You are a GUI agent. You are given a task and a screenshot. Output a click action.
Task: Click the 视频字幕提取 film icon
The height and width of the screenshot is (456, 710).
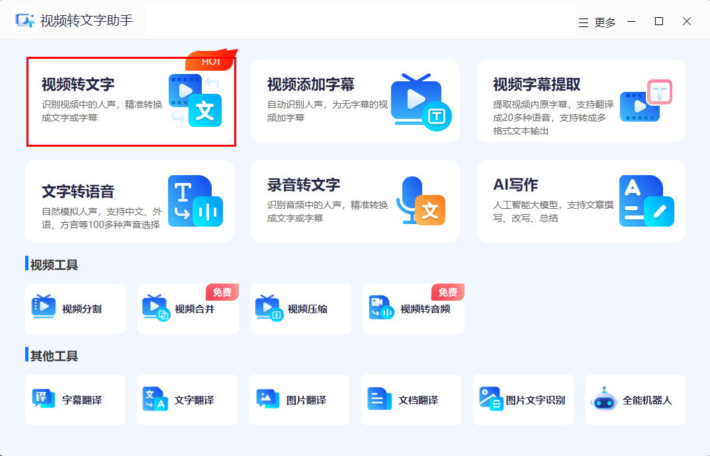[646, 100]
